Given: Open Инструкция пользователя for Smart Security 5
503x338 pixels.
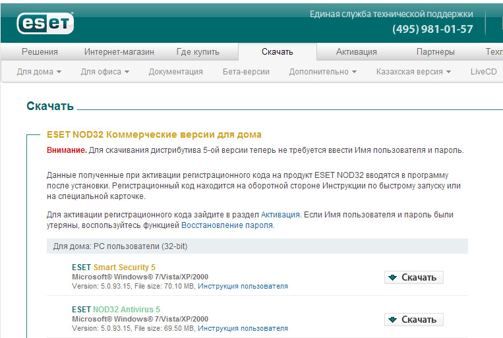Looking at the screenshot, I should (x=243, y=286).
